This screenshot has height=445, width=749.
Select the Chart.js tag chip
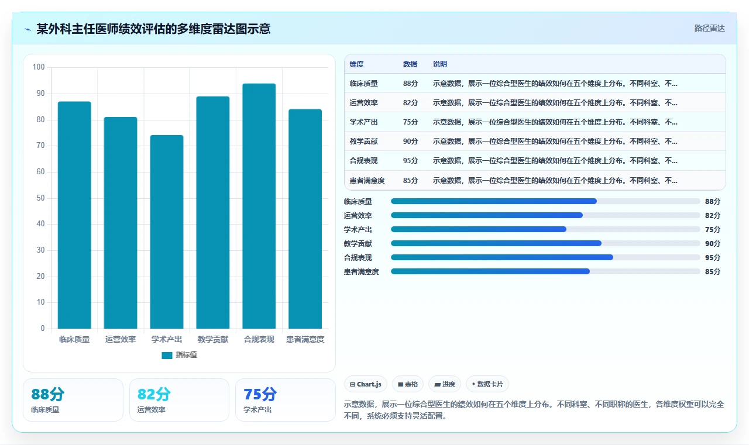(x=366, y=384)
